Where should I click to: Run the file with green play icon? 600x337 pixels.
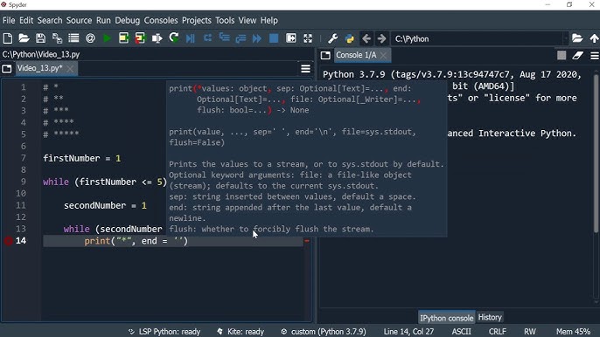coord(107,38)
